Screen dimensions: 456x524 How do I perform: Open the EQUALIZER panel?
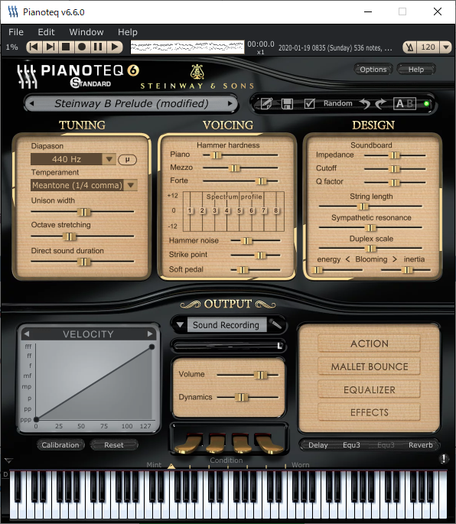pyautogui.click(x=369, y=389)
